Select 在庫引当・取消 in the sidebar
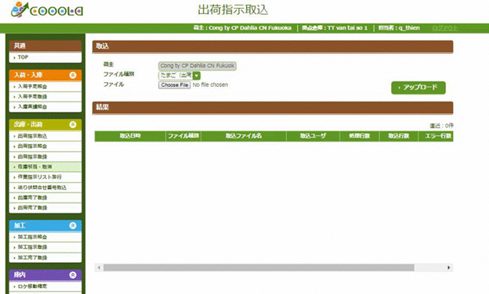 tap(45, 167)
